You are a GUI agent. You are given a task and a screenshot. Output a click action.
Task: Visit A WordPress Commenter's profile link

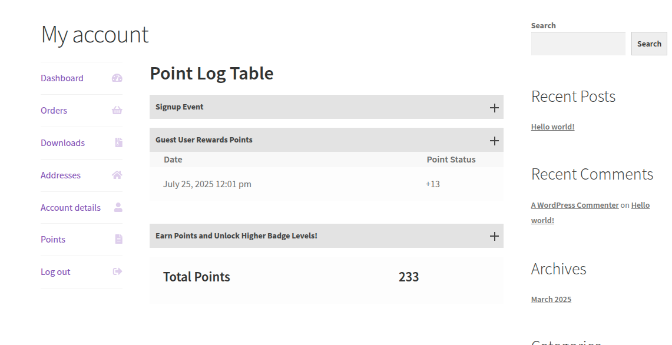pos(574,205)
